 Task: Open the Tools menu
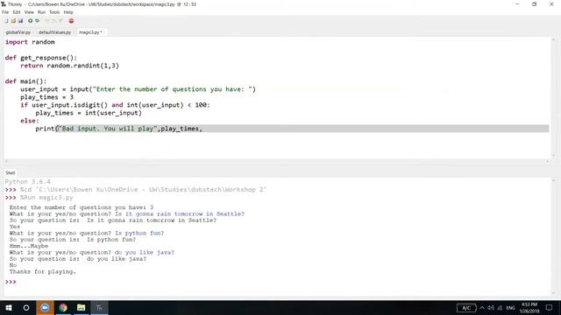click(x=54, y=12)
